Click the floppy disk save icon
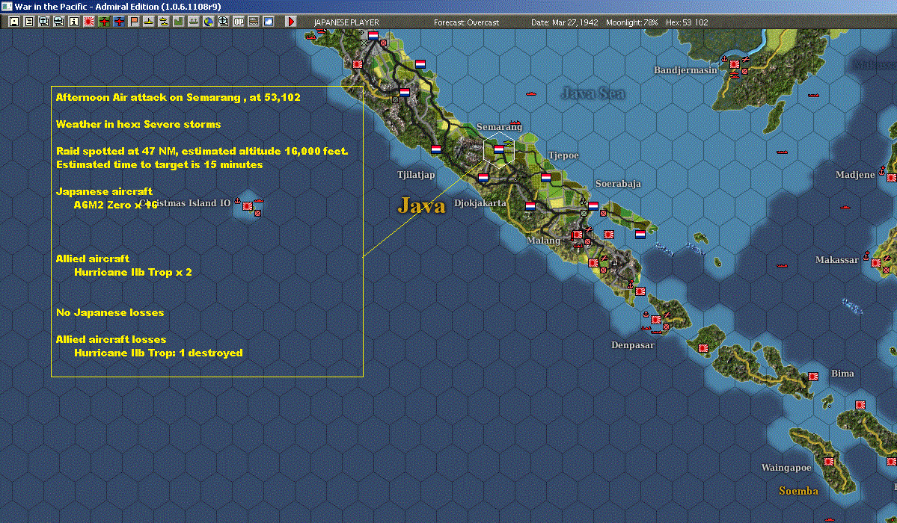The image size is (897, 523). tap(14, 22)
